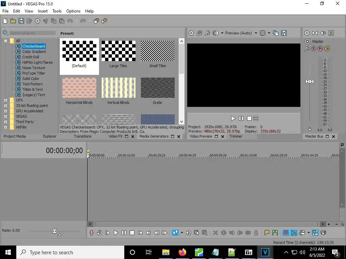Mute the Master bus
346x259 pixels.
[x=320, y=49]
